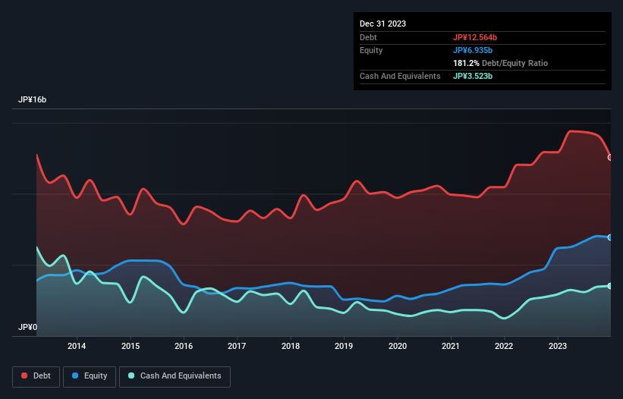
Task: Click the JP¥6.935b equity value
Action: pyautogui.click(x=473, y=50)
